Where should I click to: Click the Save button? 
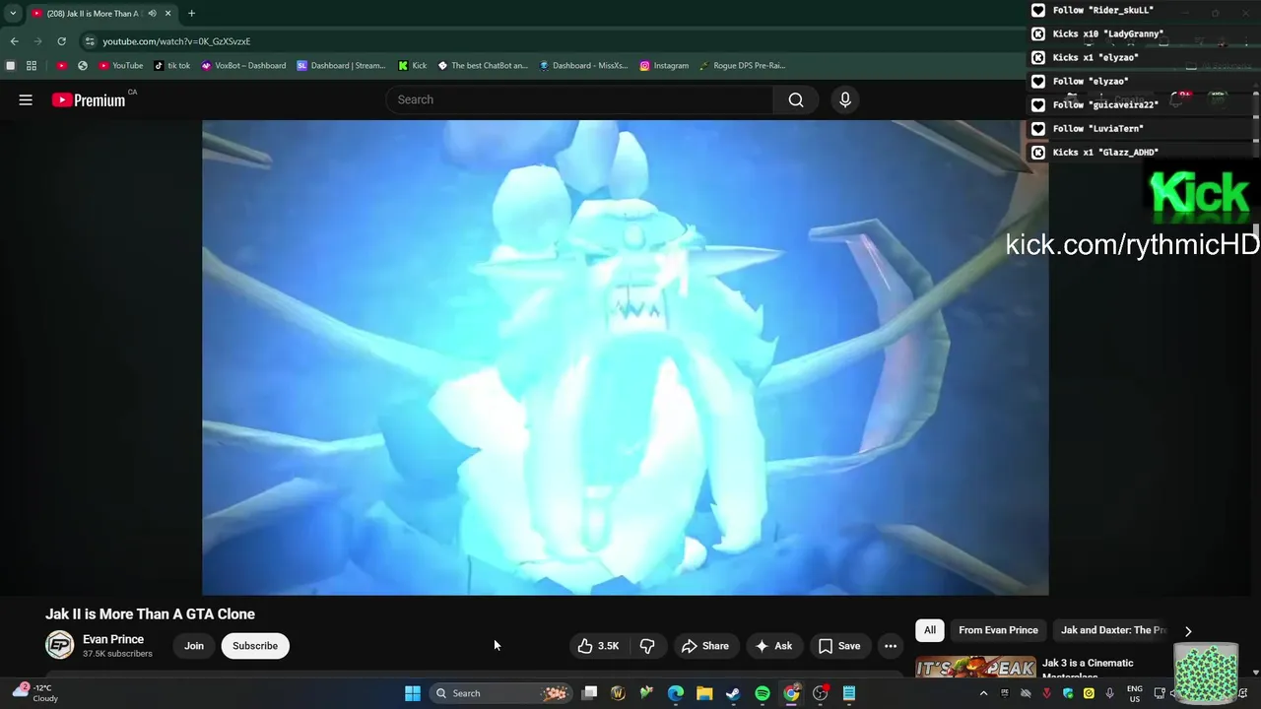click(839, 646)
